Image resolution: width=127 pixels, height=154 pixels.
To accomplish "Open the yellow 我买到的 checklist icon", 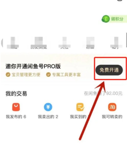I will click(x=80, y=107).
